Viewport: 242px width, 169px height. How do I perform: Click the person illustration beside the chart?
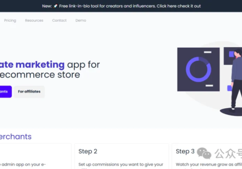tap(236, 80)
